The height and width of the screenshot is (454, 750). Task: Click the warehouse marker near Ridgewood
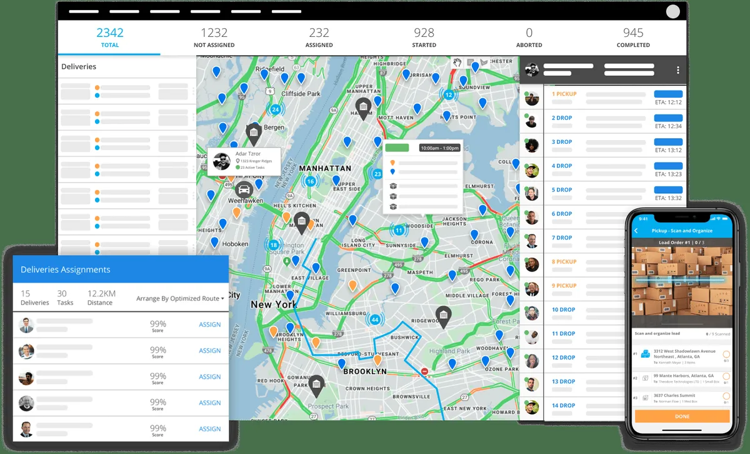tap(443, 316)
